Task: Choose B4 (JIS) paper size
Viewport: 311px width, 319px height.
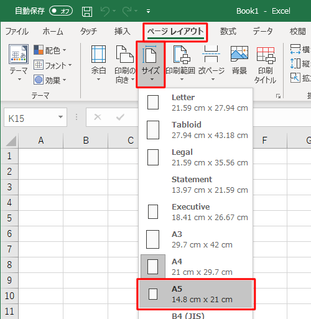Action: click(196, 315)
